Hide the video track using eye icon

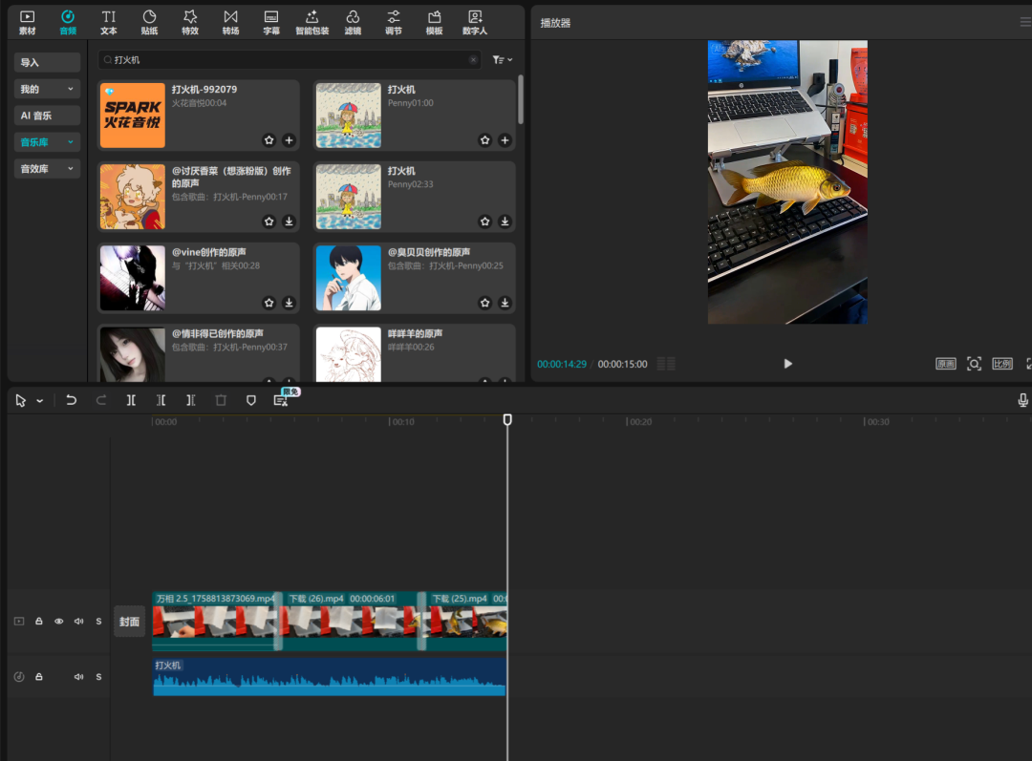pyautogui.click(x=59, y=622)
